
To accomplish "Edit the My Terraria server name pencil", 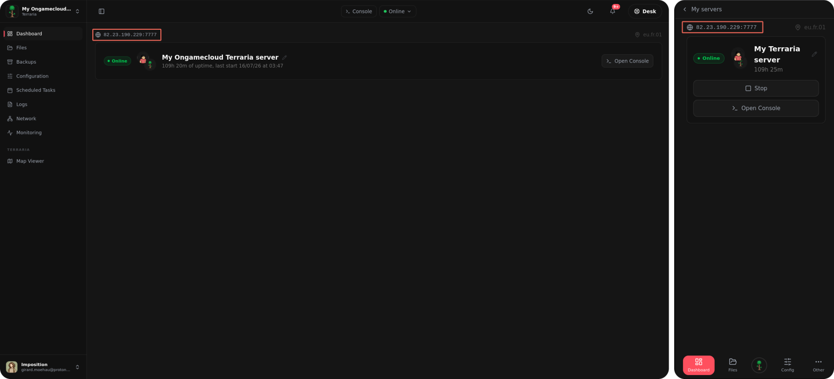I will (x=814, y=54).
